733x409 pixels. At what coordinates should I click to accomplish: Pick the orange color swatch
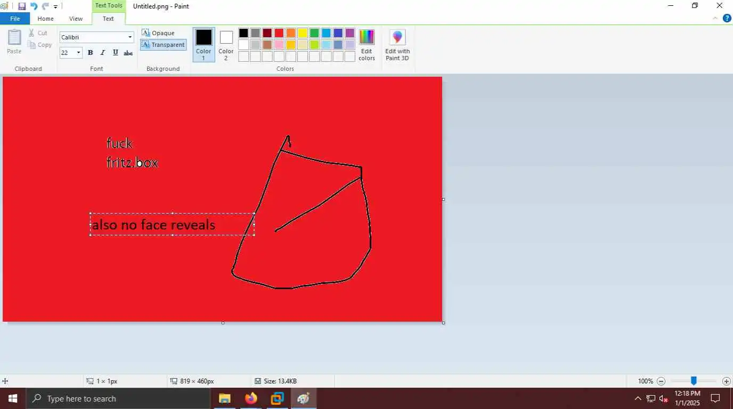click(x=291, y=33)
